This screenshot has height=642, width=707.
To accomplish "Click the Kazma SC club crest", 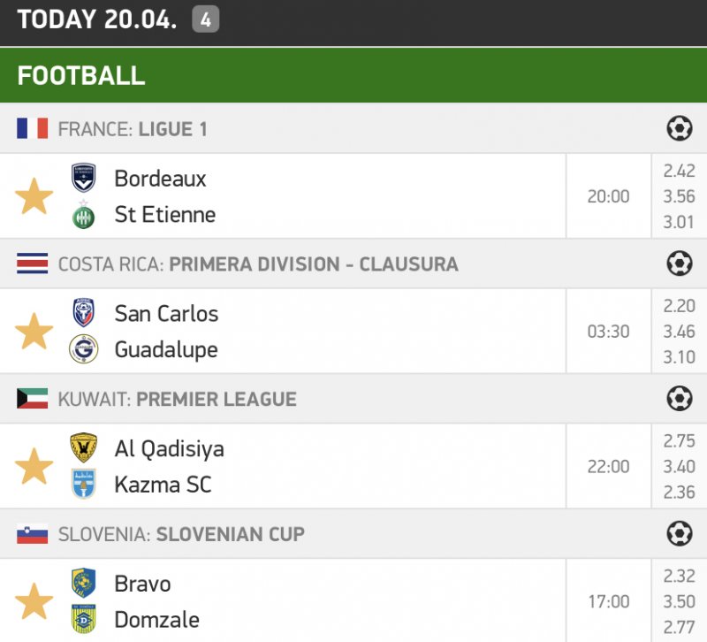I will [84, 485].
